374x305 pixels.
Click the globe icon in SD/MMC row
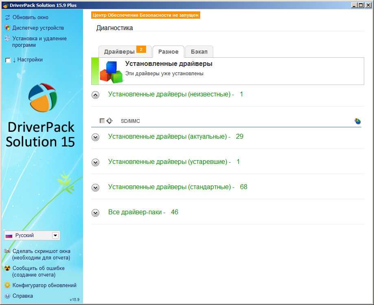pyautogui.click(x=358, y=121)
